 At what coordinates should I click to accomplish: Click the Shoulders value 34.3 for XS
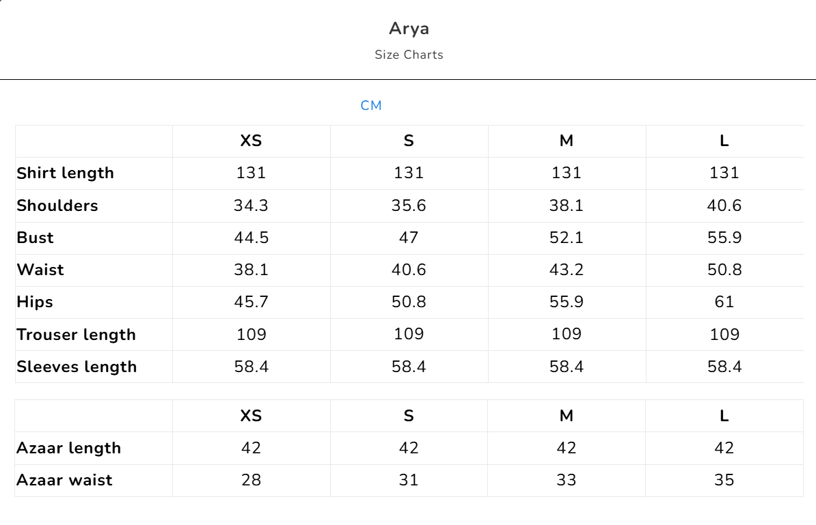[251, 205]
